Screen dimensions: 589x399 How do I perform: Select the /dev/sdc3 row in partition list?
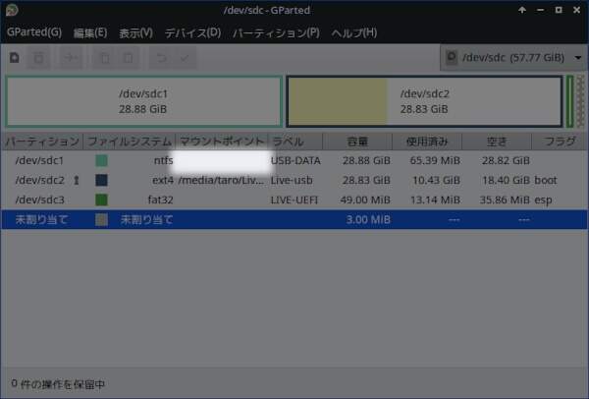point(294,199)
